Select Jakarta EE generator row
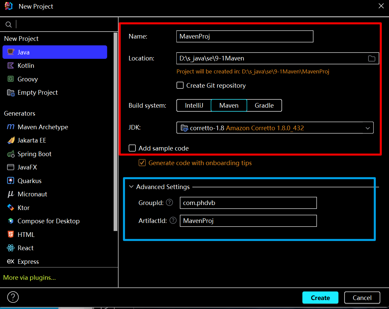This screenshot has width=389, height=309. pos(55,140)
